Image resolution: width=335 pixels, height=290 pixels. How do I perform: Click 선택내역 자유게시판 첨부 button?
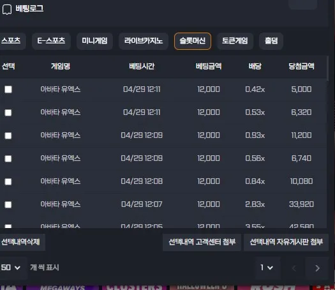point(286,242)
